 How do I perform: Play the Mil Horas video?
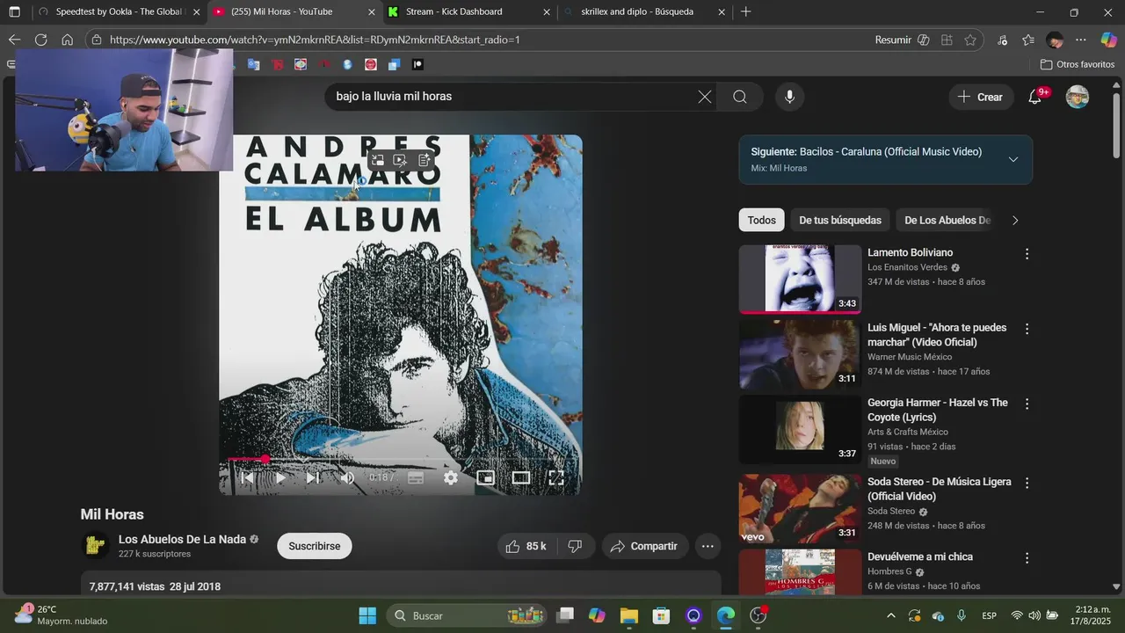280,477
